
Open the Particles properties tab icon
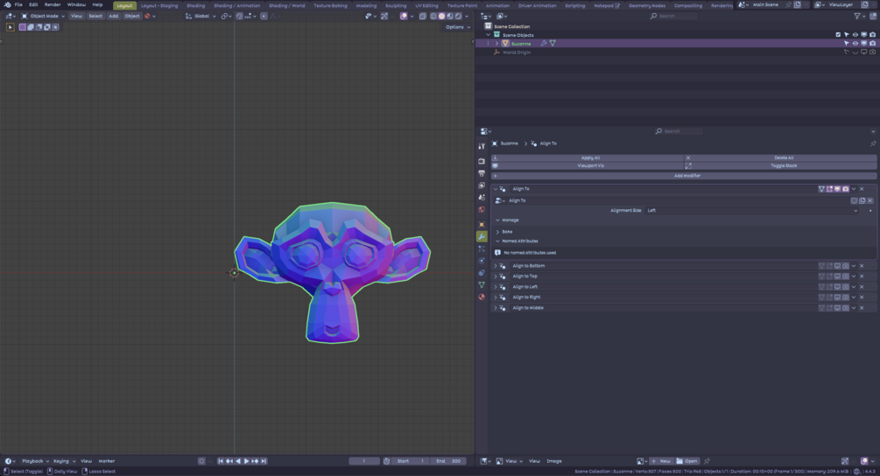coord(482,248)
